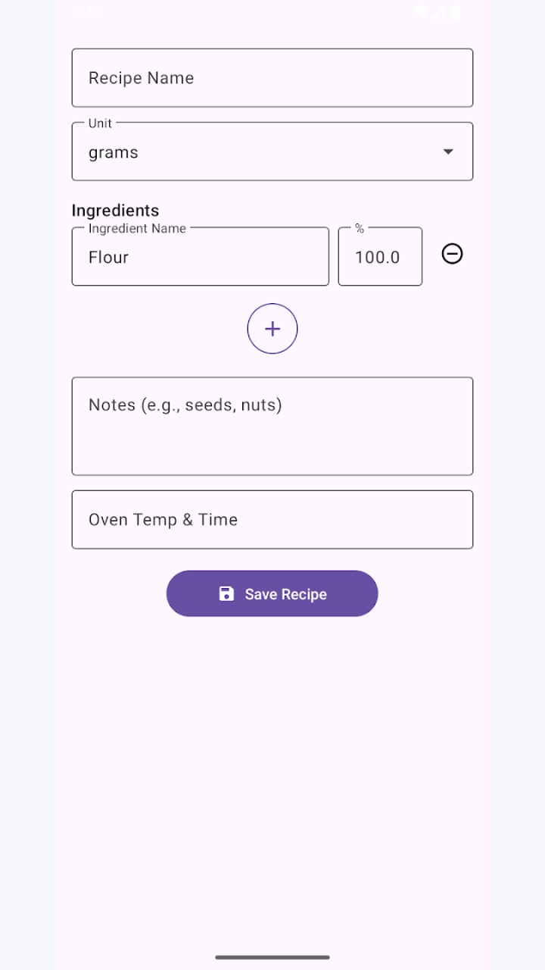This screenshot has width=545, height=970.
Task: Tap the status bar clock
Action: click(87, 13)
